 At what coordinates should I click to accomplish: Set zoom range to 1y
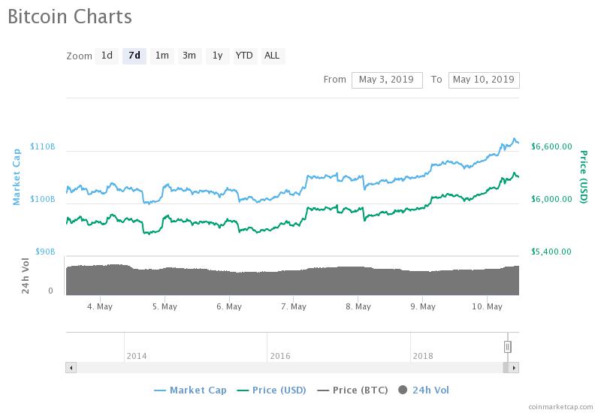click(217, 56)
